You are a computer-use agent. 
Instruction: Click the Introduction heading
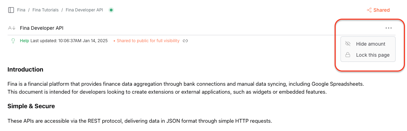[x=25, y=69]
